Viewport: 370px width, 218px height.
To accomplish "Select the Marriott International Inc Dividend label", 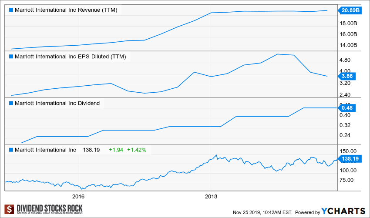I will click(x=57, y=104).
